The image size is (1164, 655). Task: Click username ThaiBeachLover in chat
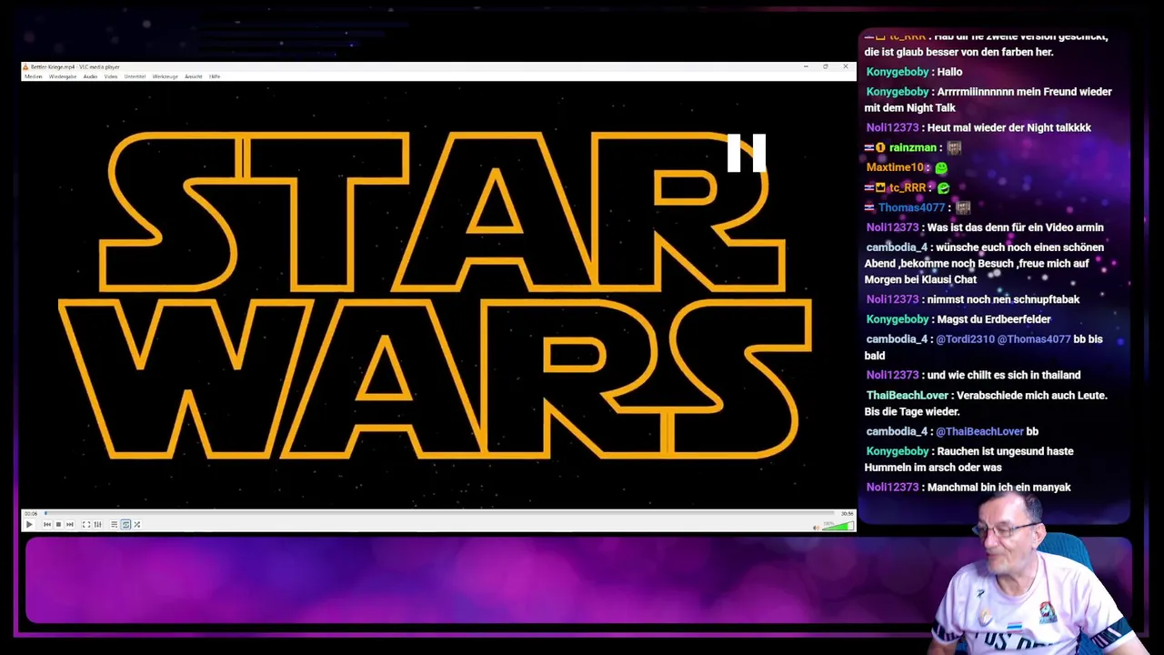click(907, 396)
